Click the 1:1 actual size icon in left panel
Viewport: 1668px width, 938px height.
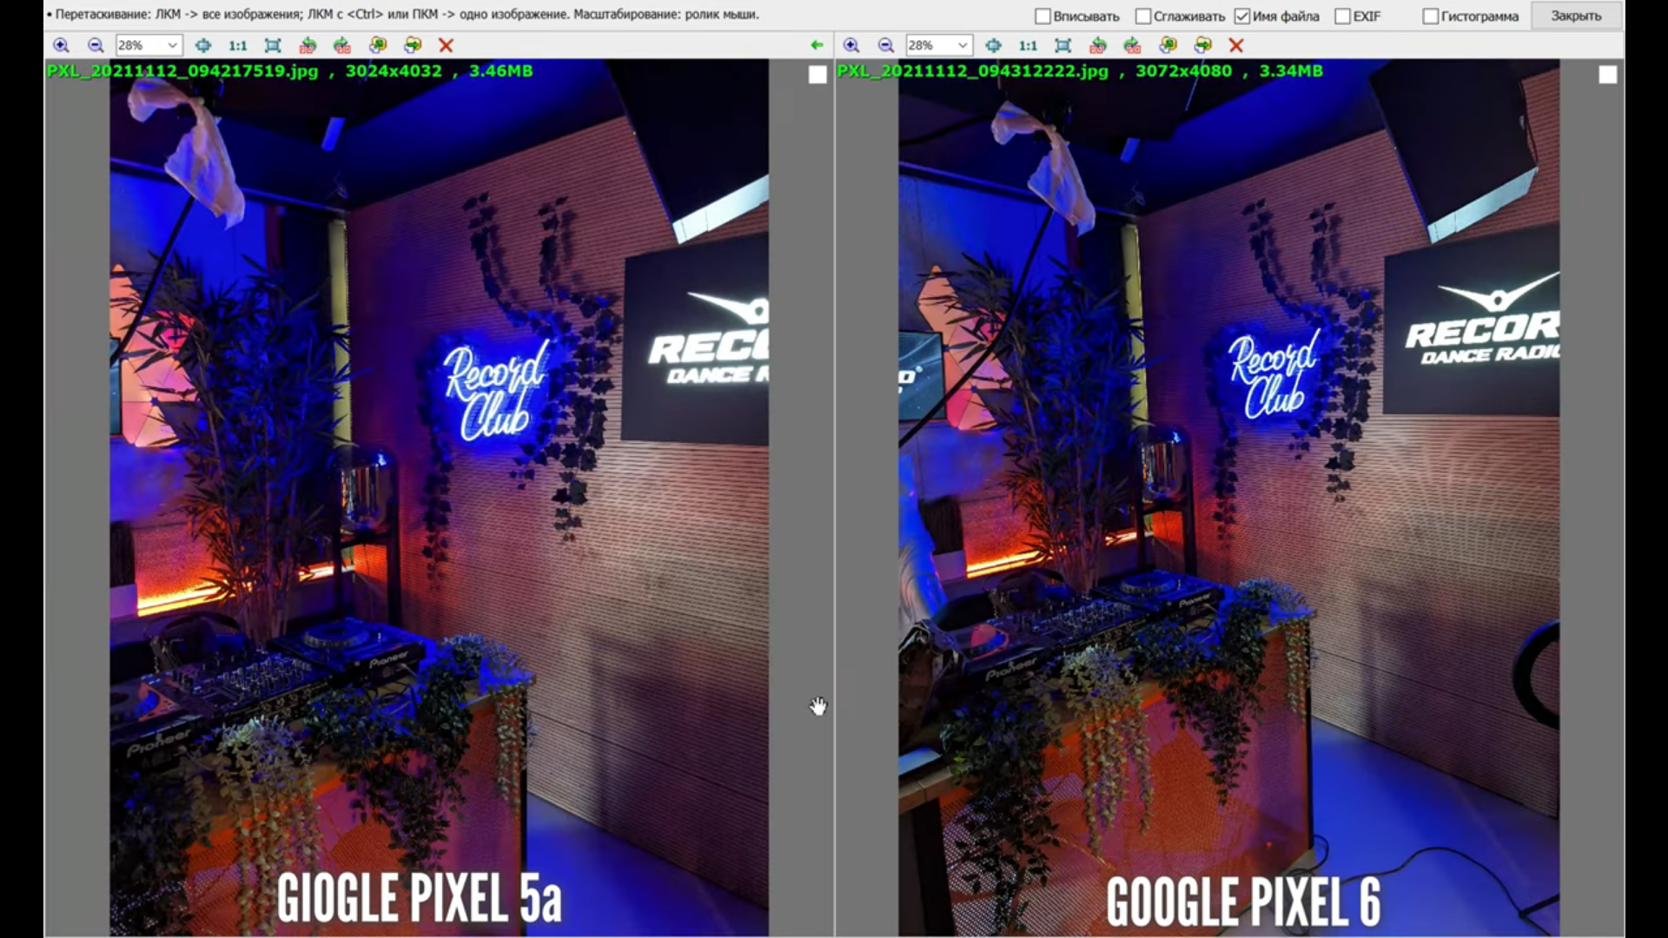237,45
